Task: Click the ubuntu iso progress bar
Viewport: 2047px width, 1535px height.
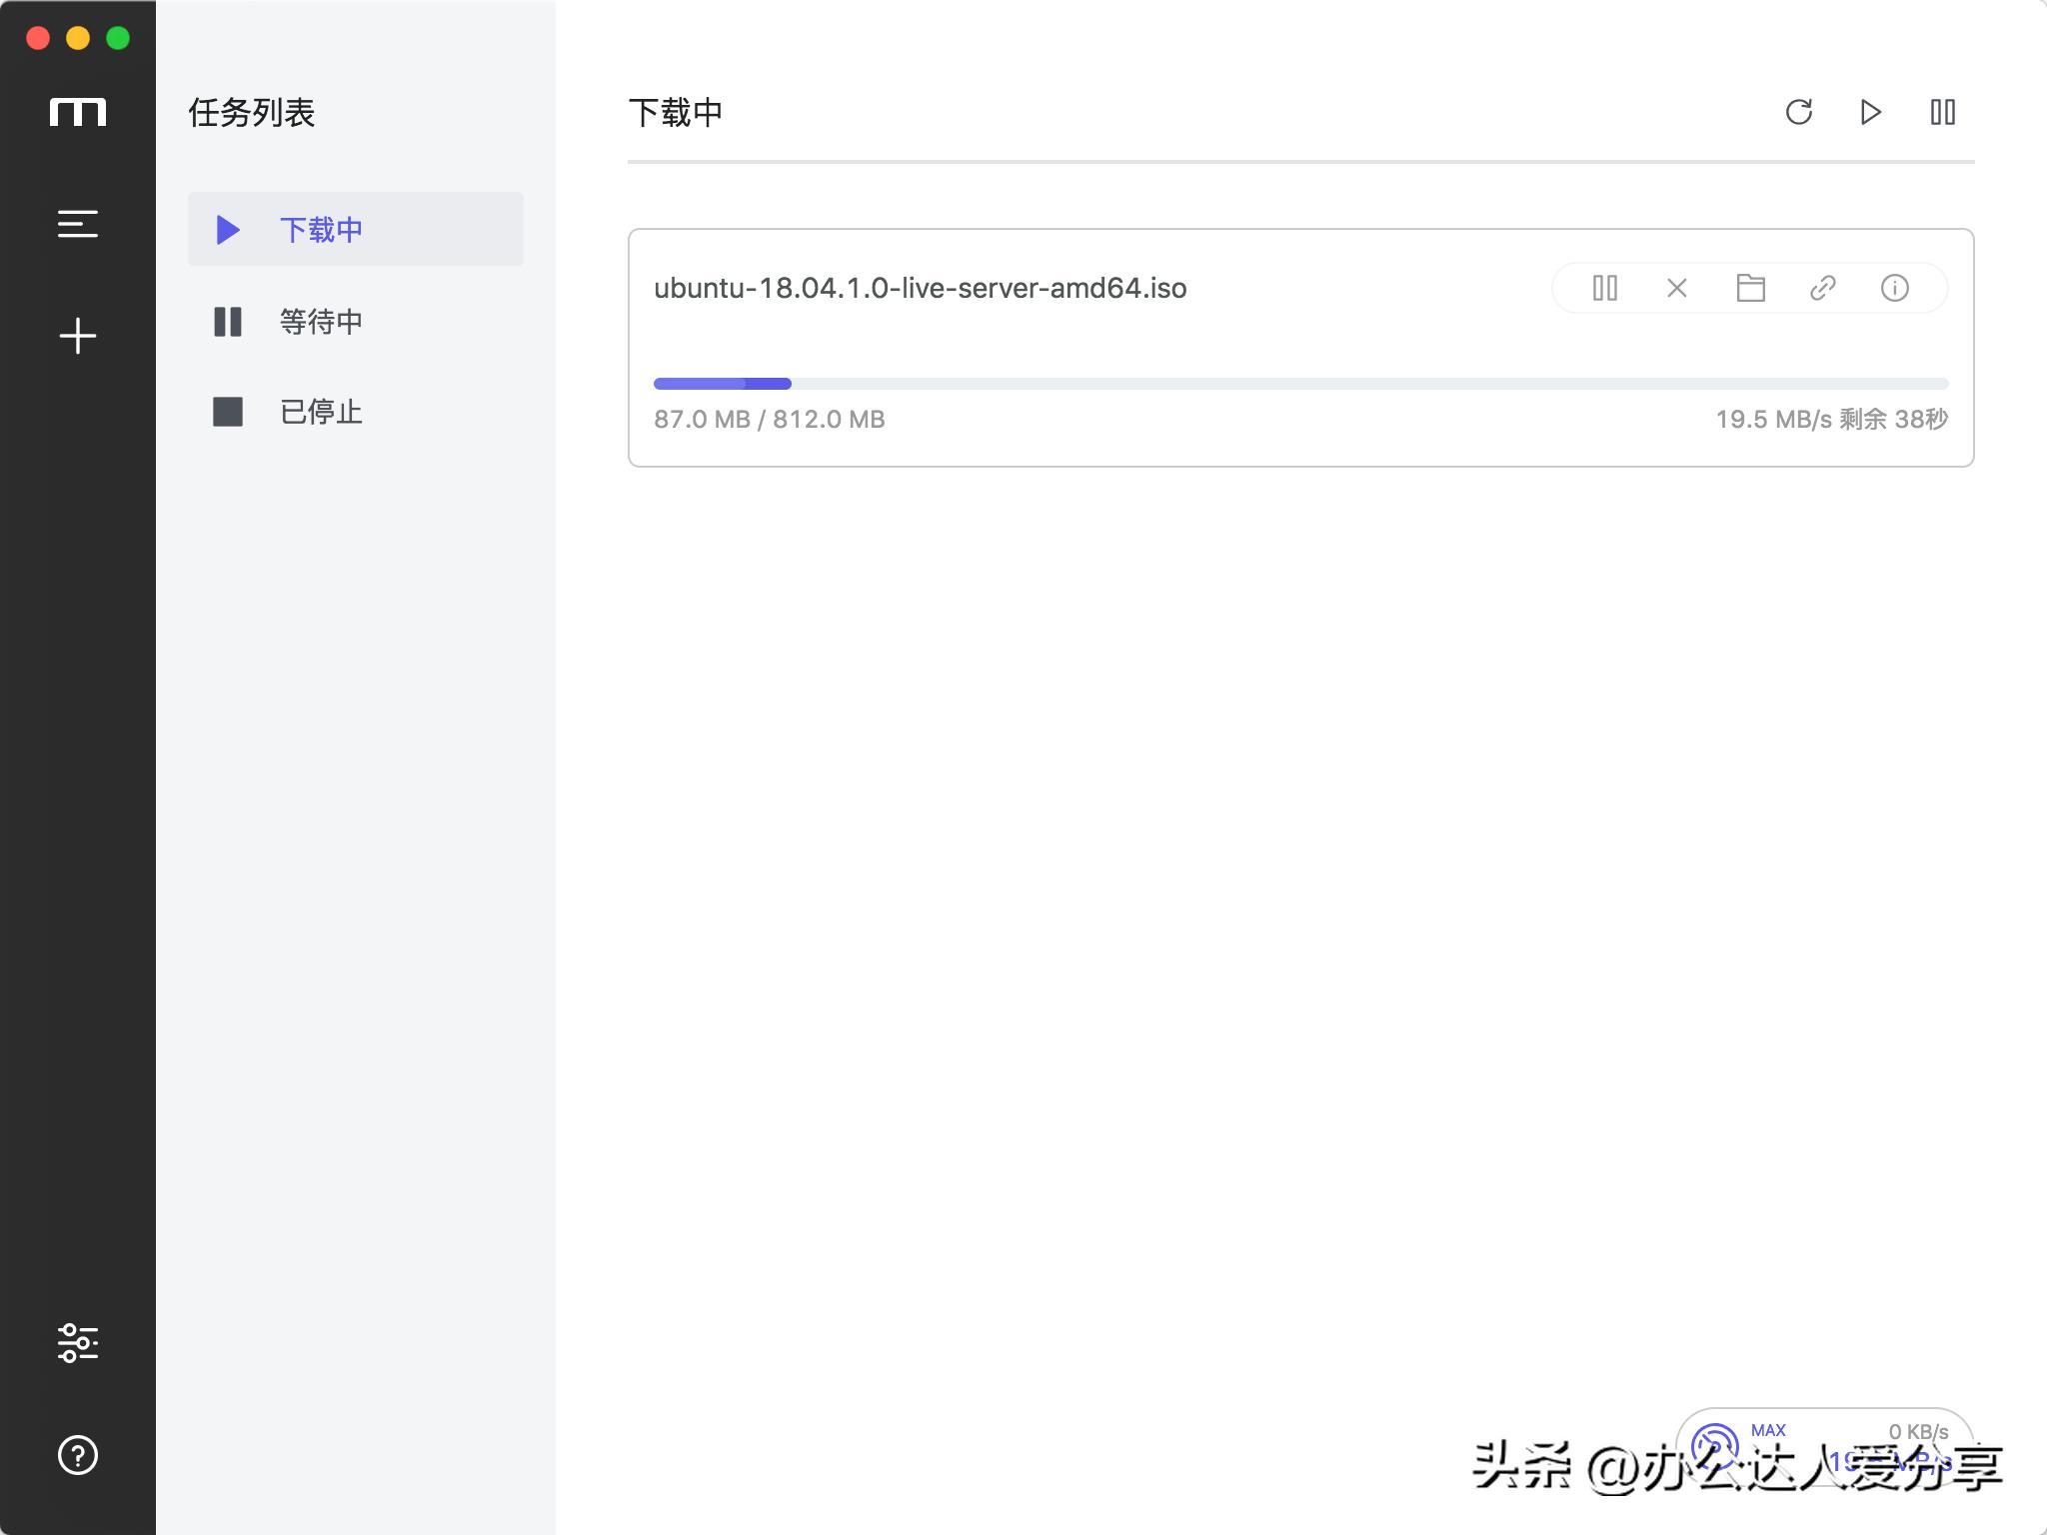Action: click(1301, 384)
